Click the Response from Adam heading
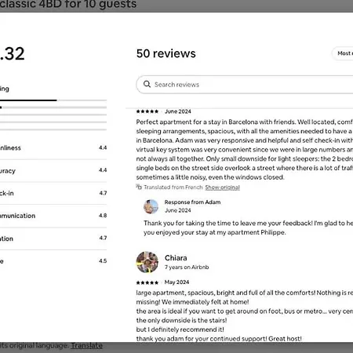Viewport: 353px width, 353px height. 192,202
